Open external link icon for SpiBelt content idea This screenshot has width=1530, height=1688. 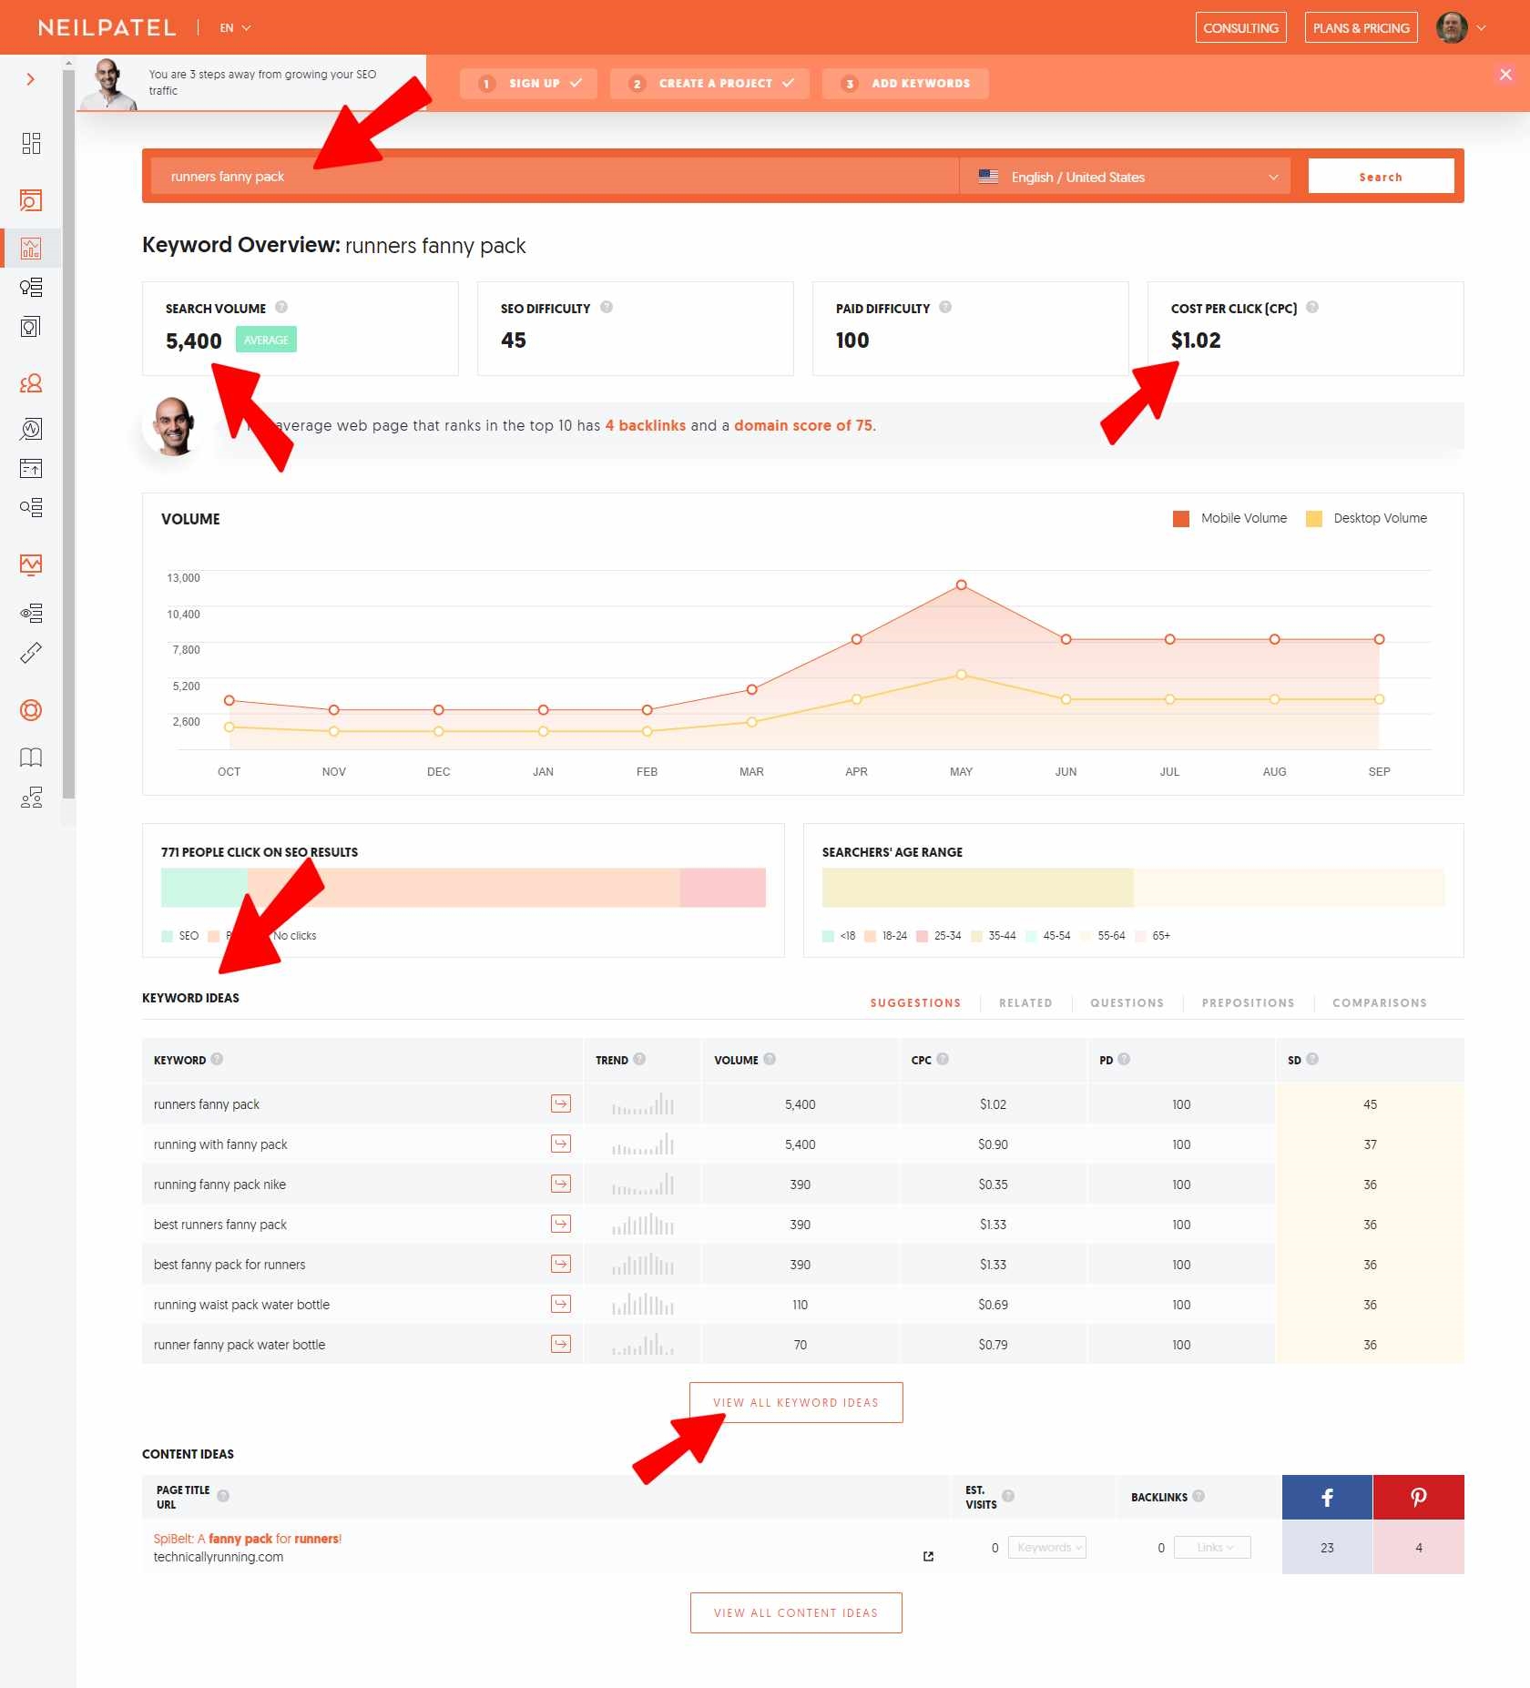[928, 1556]
